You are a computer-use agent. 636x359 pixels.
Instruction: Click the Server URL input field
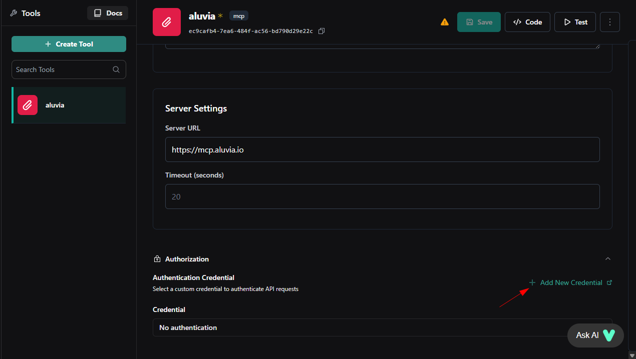382,149
